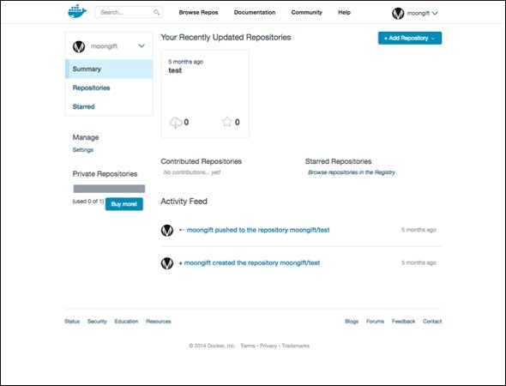This screenshot has height=386, width=506.
Task: Open the test repository card
Action: (x=205, y=93)
